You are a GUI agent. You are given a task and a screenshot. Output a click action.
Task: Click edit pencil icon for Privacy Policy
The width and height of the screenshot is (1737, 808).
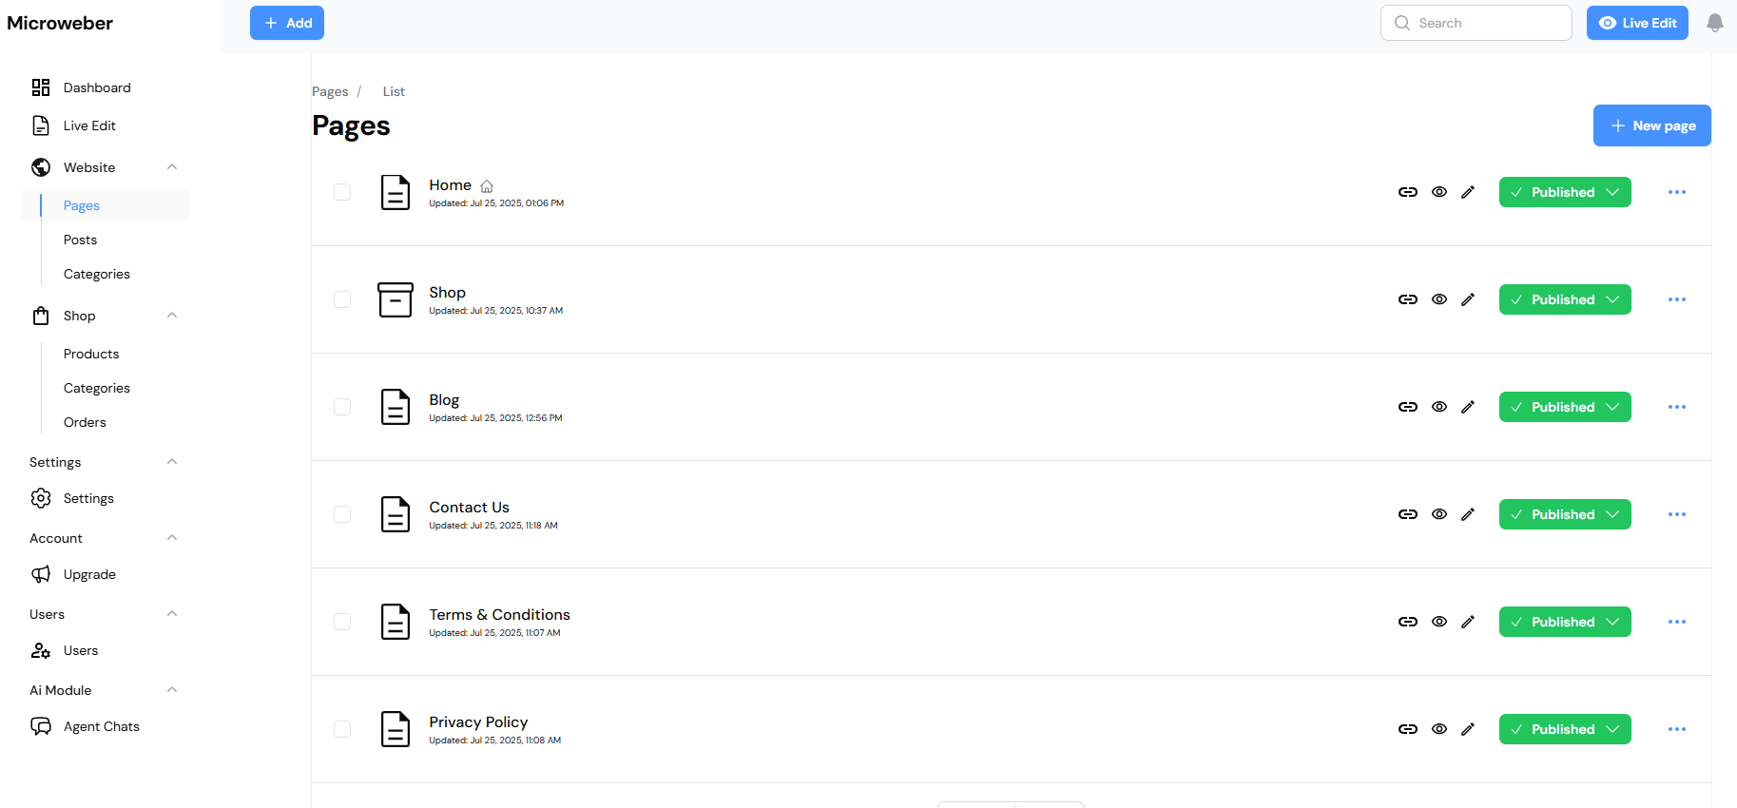1468,729
